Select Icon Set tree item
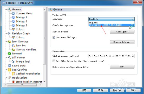The width and height of the screenshot is (144, 94). pos(21,46)
